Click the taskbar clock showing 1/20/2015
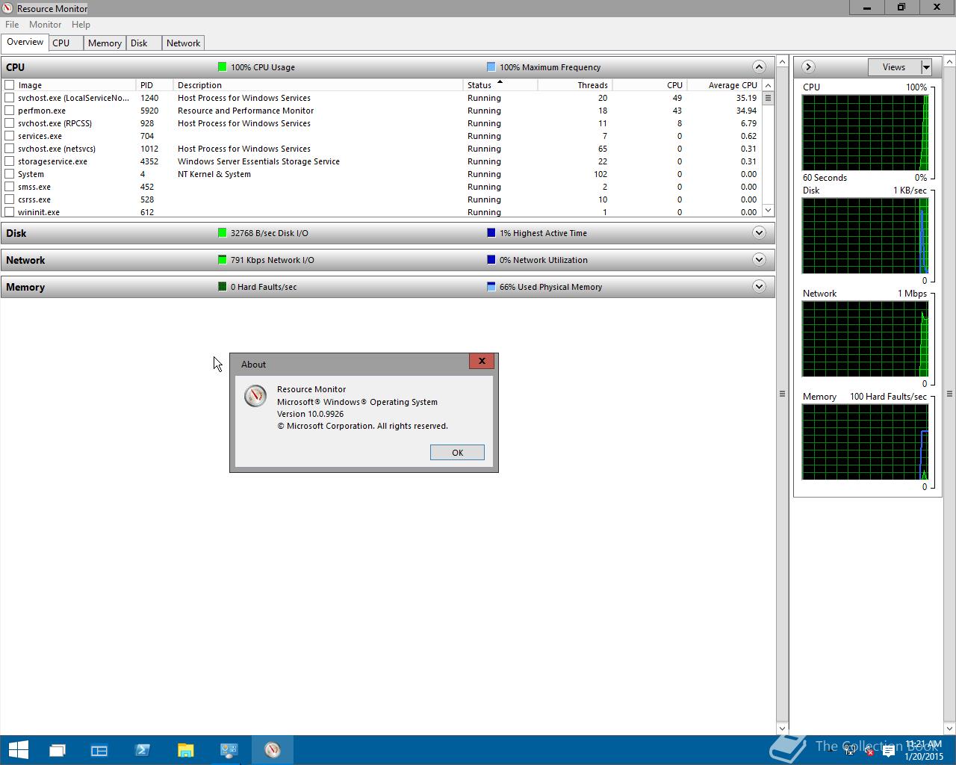This screenshot has width=956, height=765. tap(924, 751)
